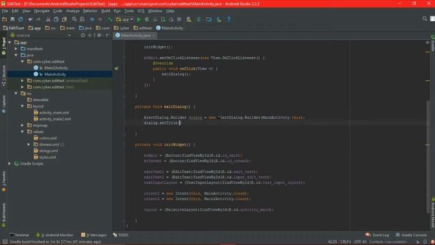The height and width of the screenshot is (245, 435).
Task: Select activity_main2.xml in the layout folder
Action: coord(55,119)
